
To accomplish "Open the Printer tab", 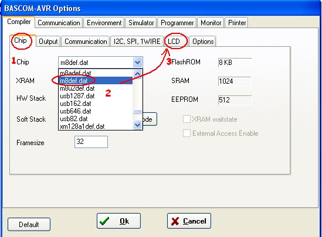I will (x=237, y=23).
